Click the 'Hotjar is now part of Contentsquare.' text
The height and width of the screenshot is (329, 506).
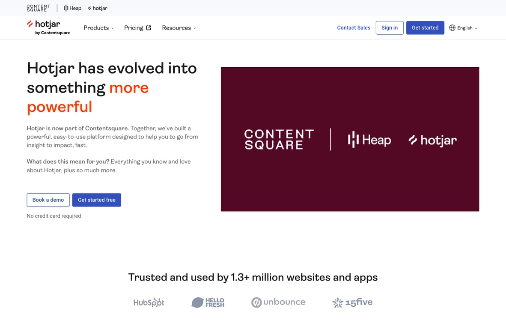point(78,128)
